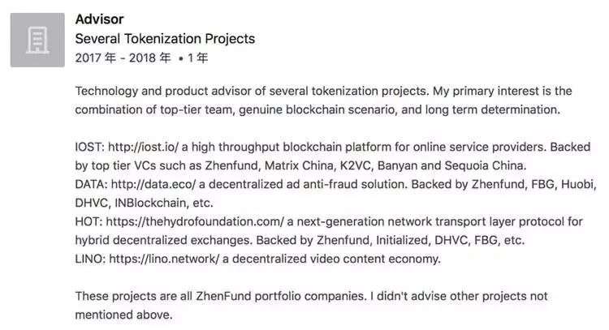Screen dimensions: 609x330
Task: Open the "Several Tokenization Projects" company name
Action: pos(165,39)
